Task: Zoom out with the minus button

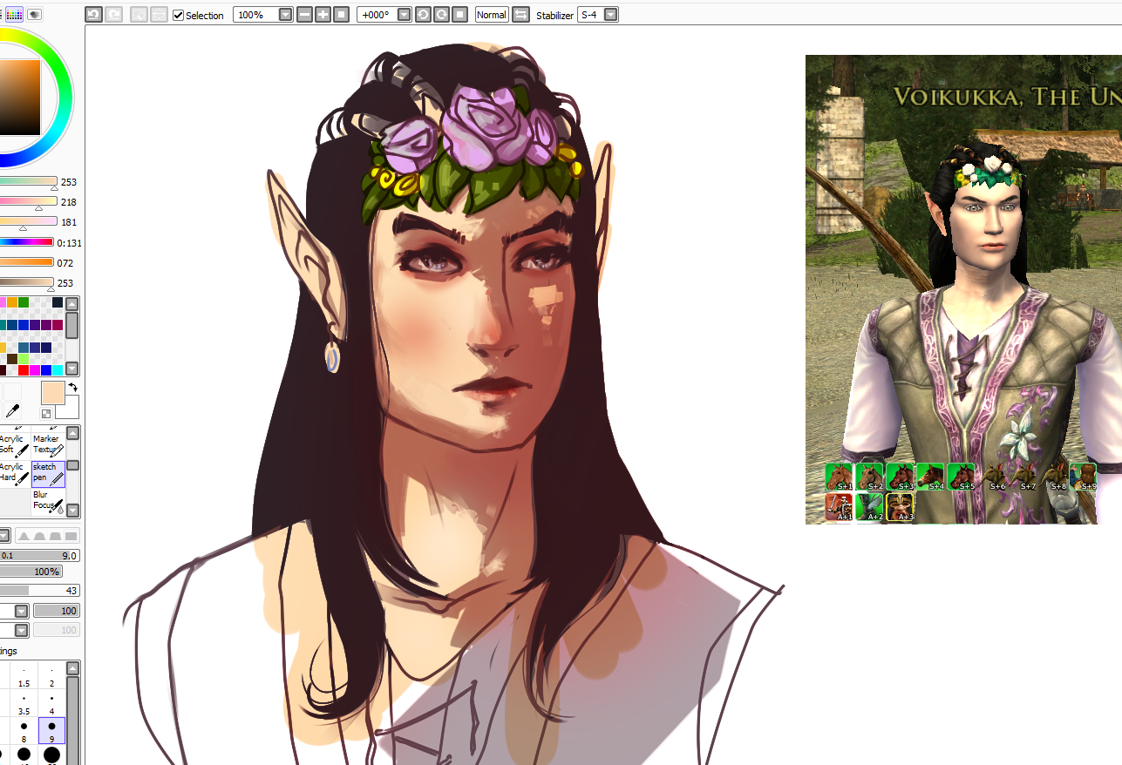Action: (304, 15)
